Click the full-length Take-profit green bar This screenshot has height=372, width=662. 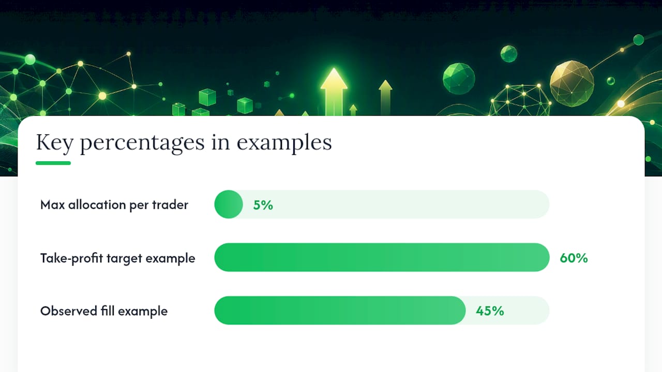point(382,257)
